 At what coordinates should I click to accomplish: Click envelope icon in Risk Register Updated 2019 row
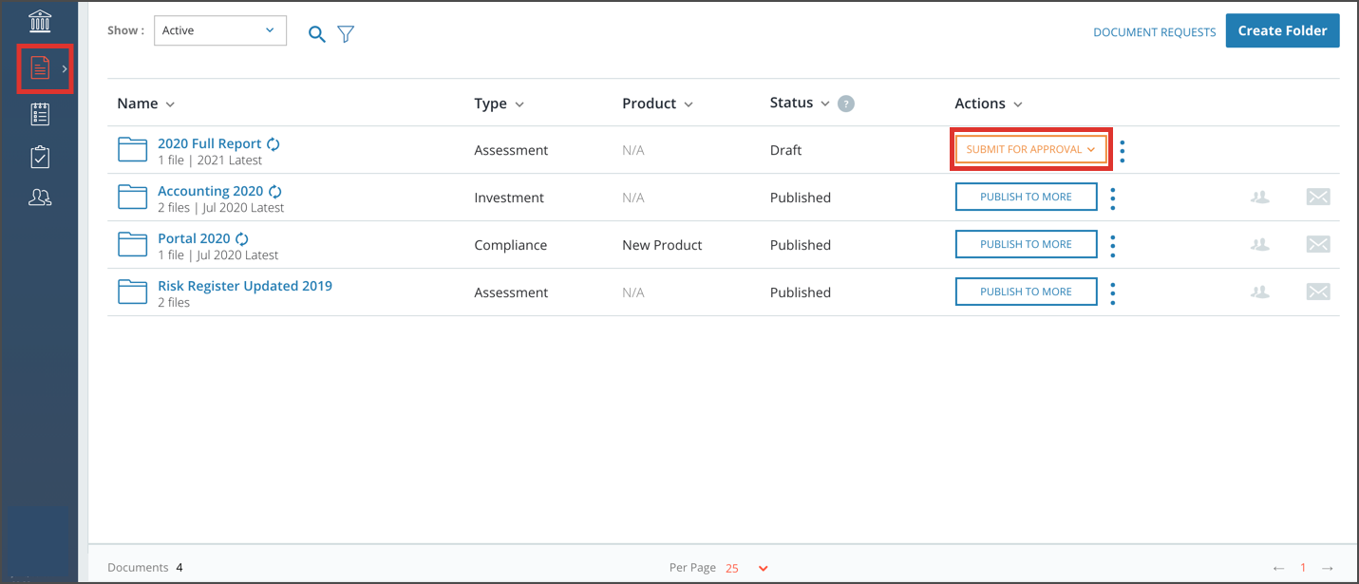1318,292
